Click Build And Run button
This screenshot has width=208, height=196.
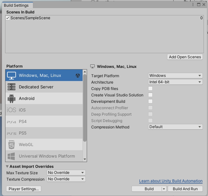click(185, 189)
